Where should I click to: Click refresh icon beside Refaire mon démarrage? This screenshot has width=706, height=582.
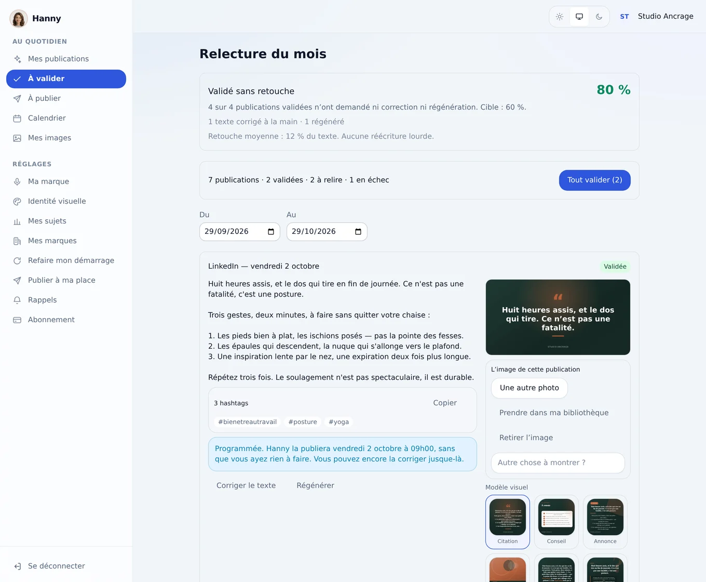point(17,260)
